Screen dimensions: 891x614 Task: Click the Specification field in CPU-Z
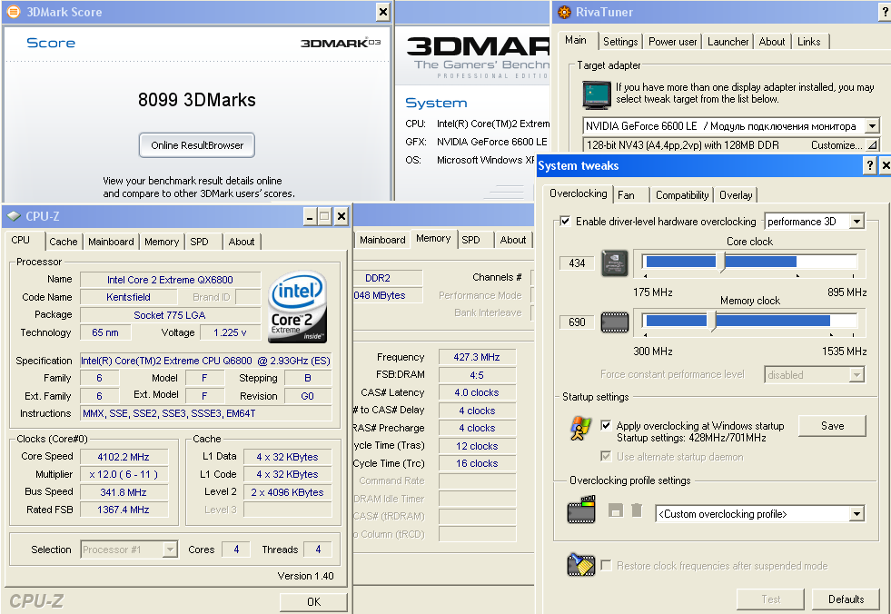(205, 361)
